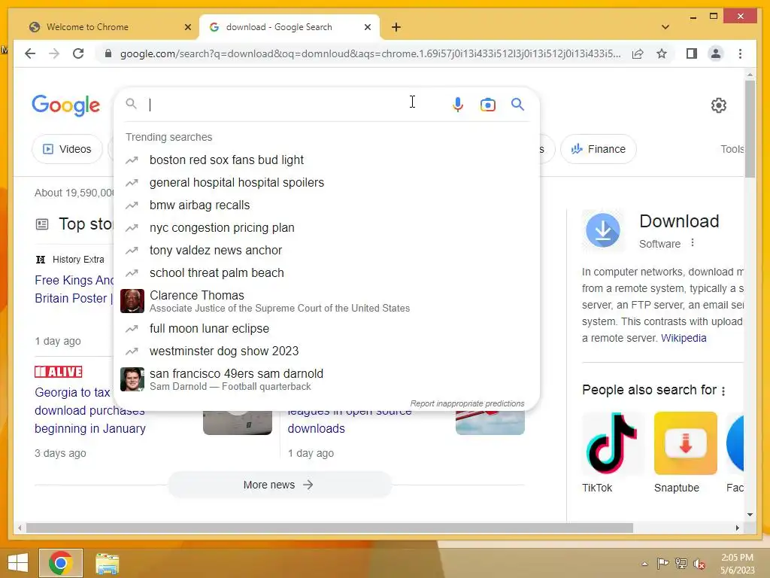Click the address bar URL

[370, 53]
